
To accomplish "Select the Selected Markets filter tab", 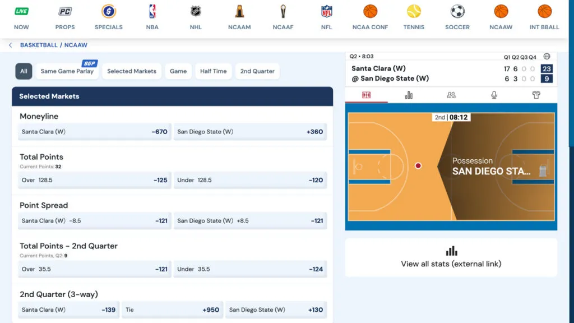I will (x=131, y=71).
